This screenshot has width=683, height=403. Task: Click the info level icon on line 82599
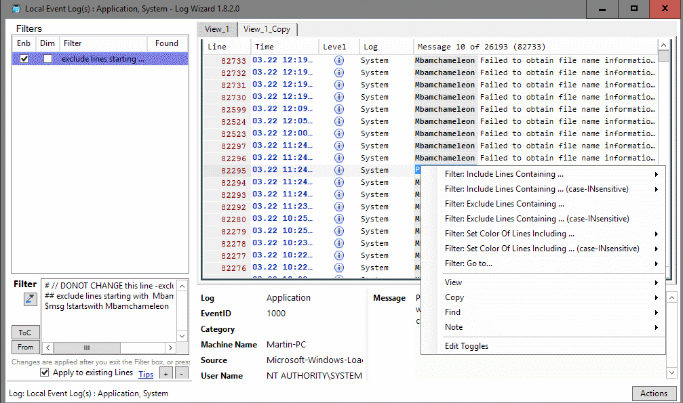(339, 109)
